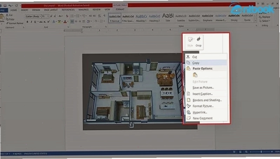Click the zoom out minus button
This screenshot has height=159, width=280.
tap(251, 152)
